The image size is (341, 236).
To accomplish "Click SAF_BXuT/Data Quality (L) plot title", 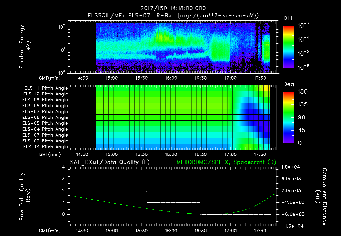I will (x=110, y=162).
